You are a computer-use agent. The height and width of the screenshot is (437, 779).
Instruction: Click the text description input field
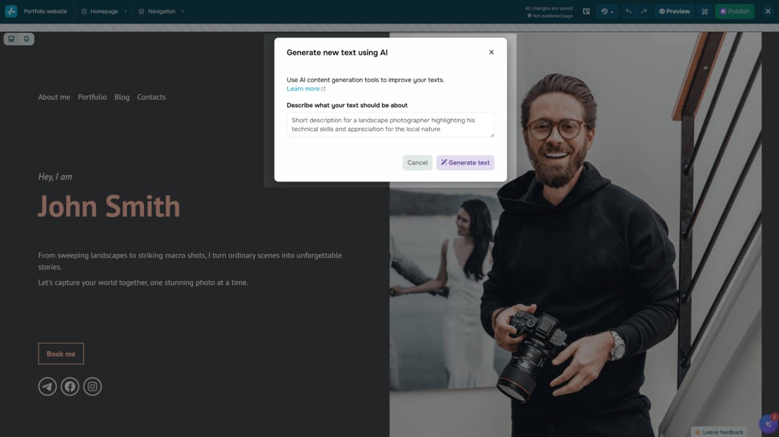coord(390,125)
